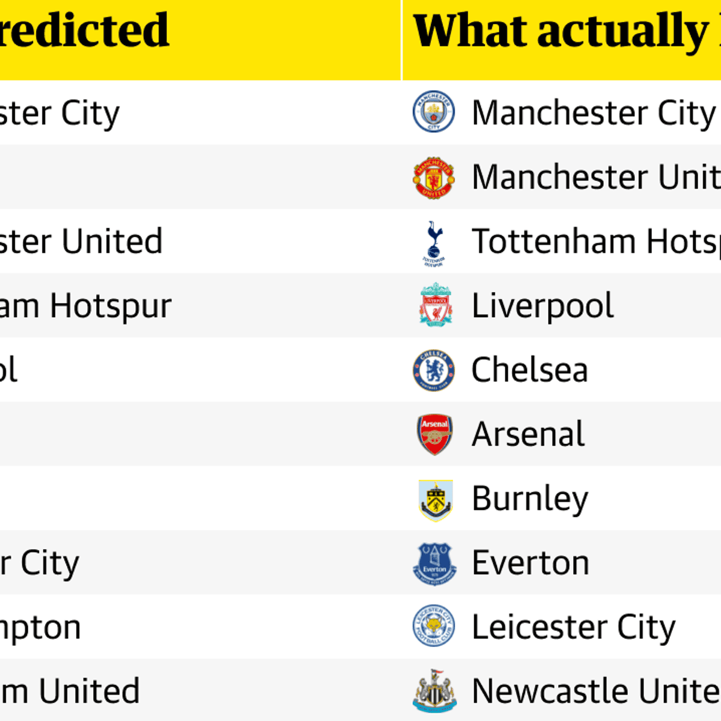Click the Chelsea team name text
The width and height of the screenshot is (721, 721).
pyautogui.click(x=529, y=370)
